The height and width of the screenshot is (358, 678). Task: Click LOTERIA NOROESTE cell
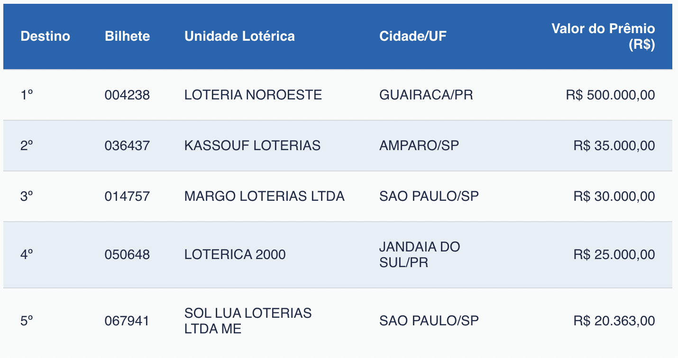[x=253, y=95]
